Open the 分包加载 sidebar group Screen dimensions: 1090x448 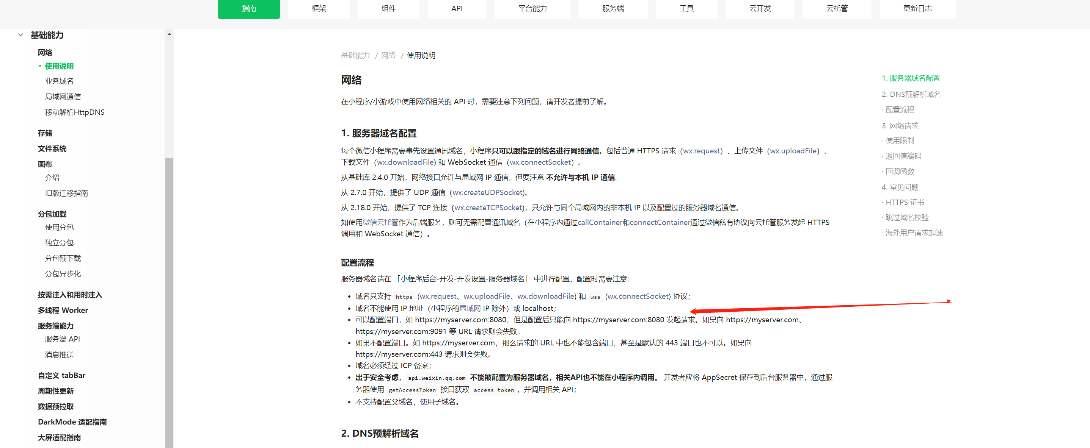pyautogui.click(x=52, y=214)
